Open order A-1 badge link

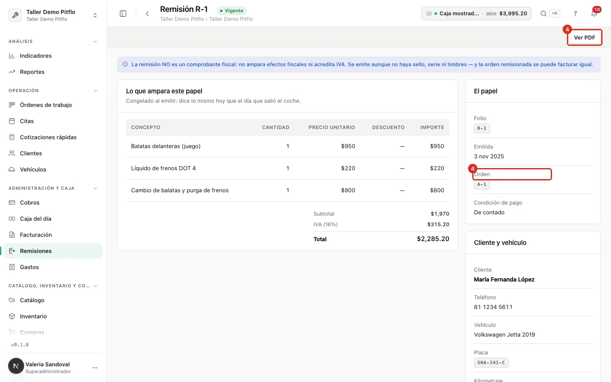point(482,184)
